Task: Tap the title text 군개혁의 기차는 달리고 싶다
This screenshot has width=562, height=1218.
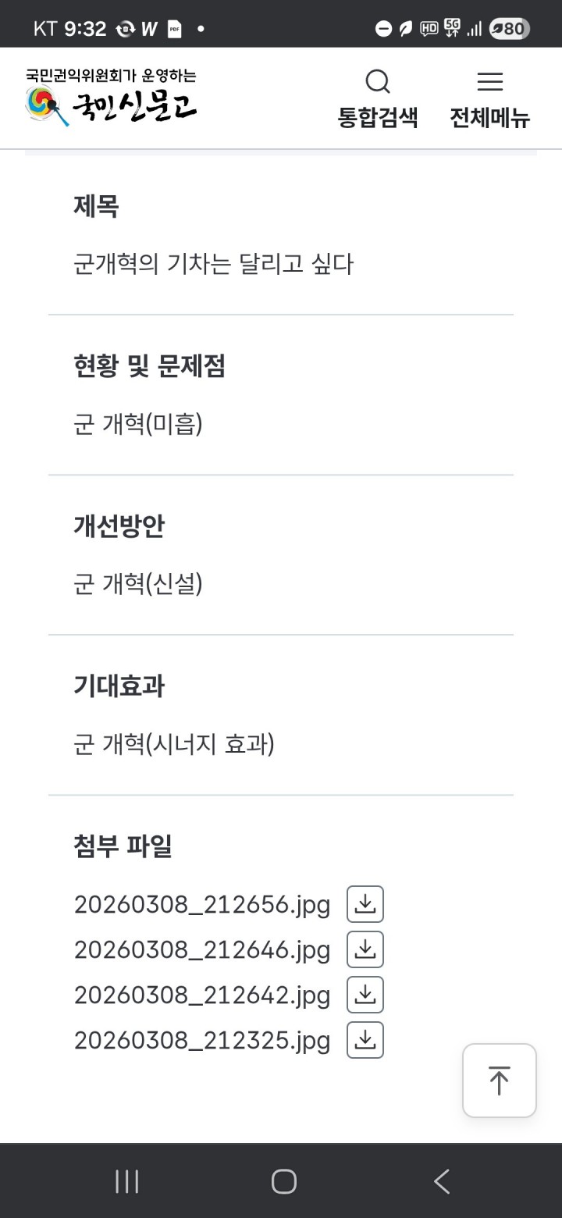Action: pyautogui.click(x=213, y=264)
